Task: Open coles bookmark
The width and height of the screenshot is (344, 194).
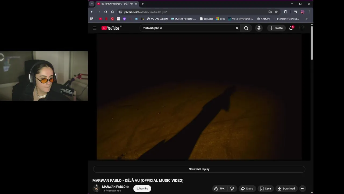Action: pos(220,19)
